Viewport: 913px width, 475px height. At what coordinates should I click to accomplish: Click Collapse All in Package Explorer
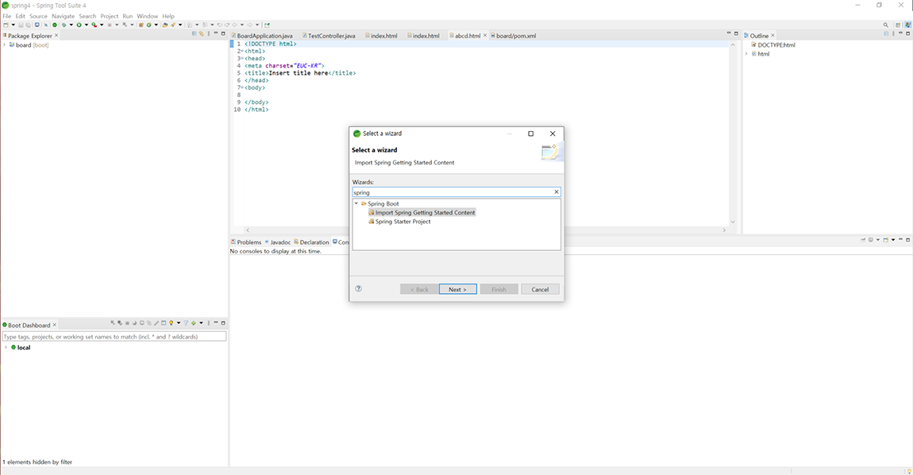[194, 34]
